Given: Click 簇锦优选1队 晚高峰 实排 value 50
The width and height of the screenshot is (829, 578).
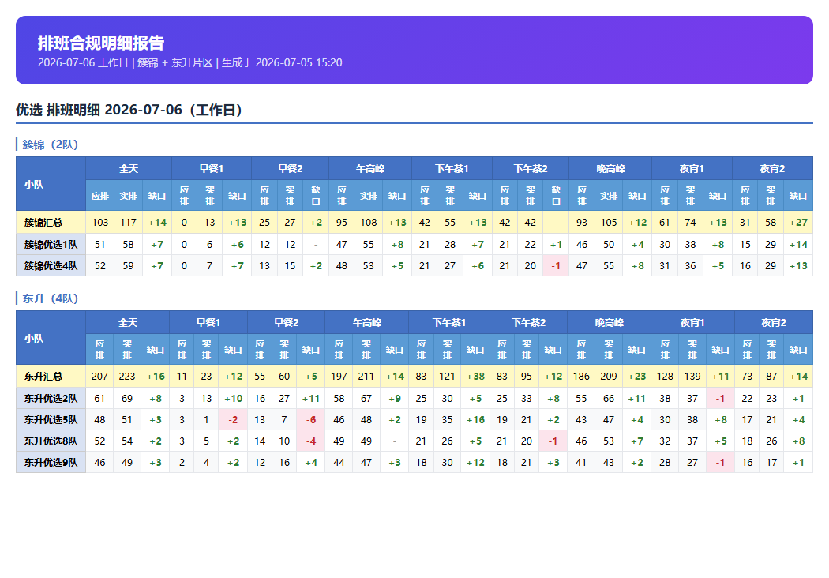Looking at the screenshot, I should click(609, 244).
